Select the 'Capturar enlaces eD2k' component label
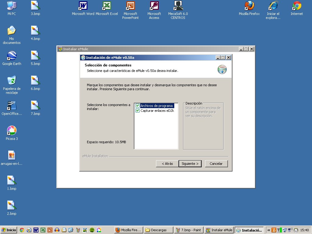 [157, 110]
